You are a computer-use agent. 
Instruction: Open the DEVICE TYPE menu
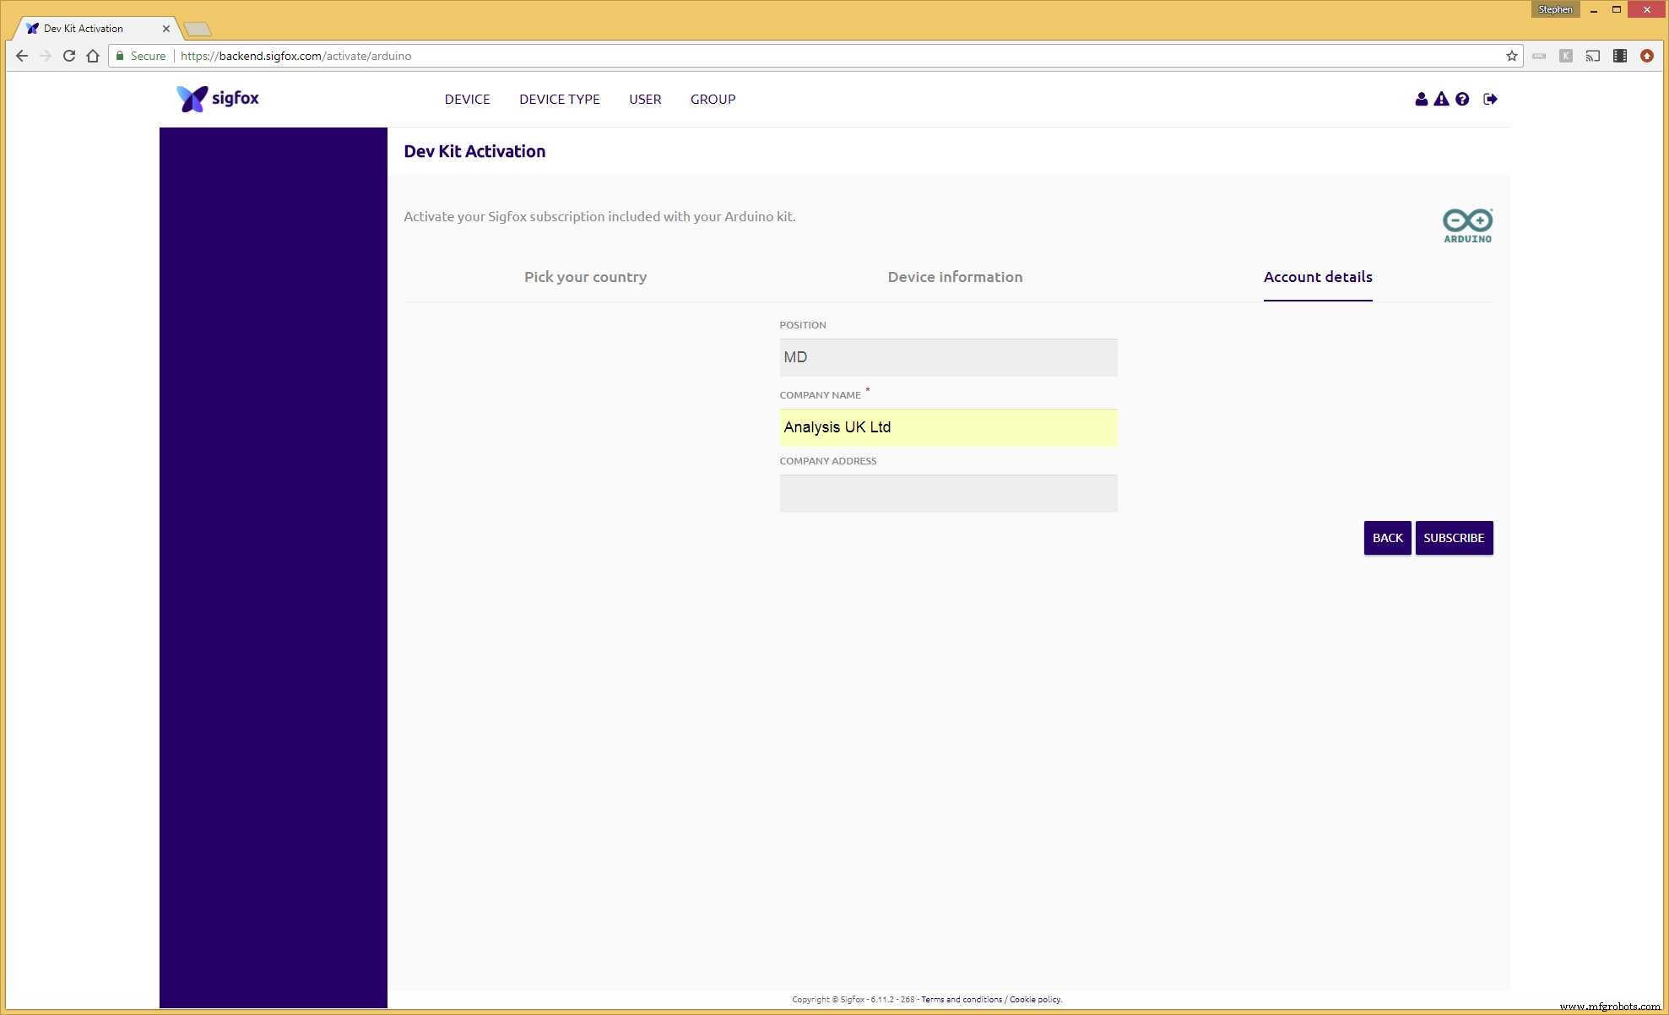tap(559, 99)
